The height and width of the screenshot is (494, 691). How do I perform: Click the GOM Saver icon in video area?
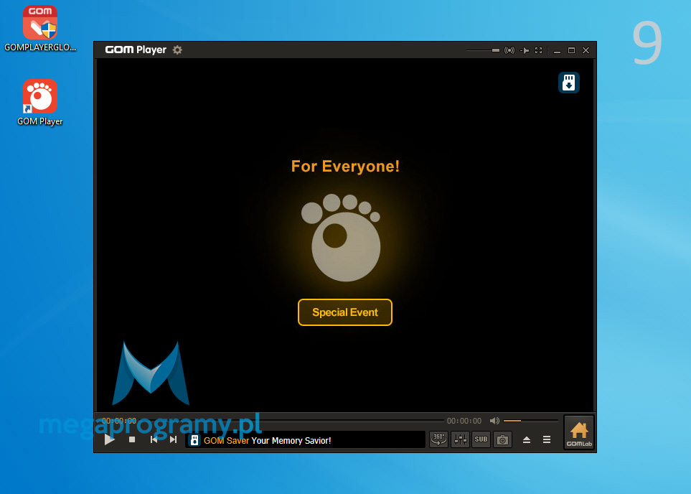568,83
